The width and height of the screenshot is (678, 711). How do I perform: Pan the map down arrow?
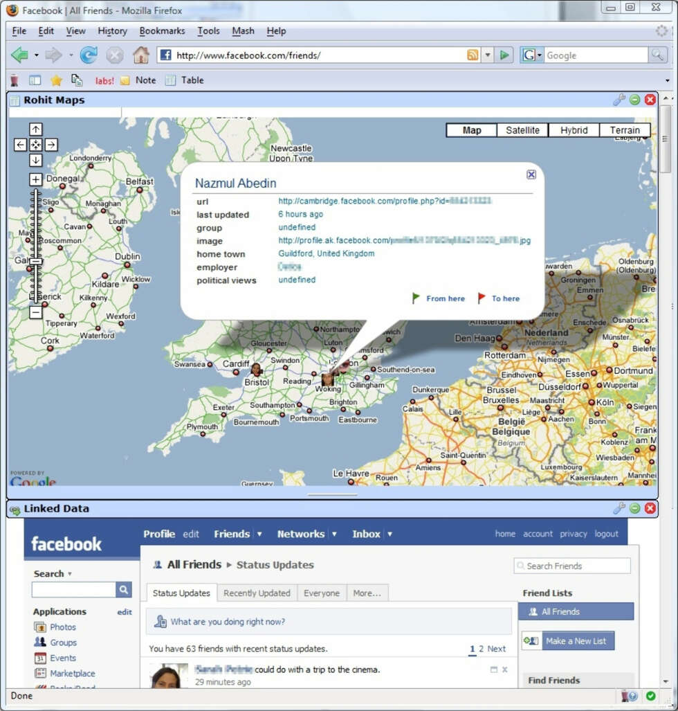36,160
